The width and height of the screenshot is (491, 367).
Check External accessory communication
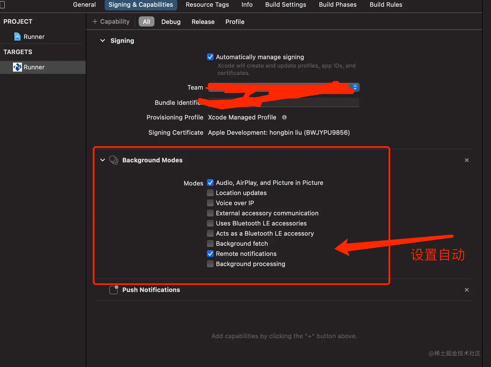tap(210, 213)
